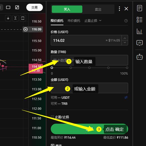Click the 可用 -- USDT available balance text
The image size is (146, 146).
(x=60, y=98)
